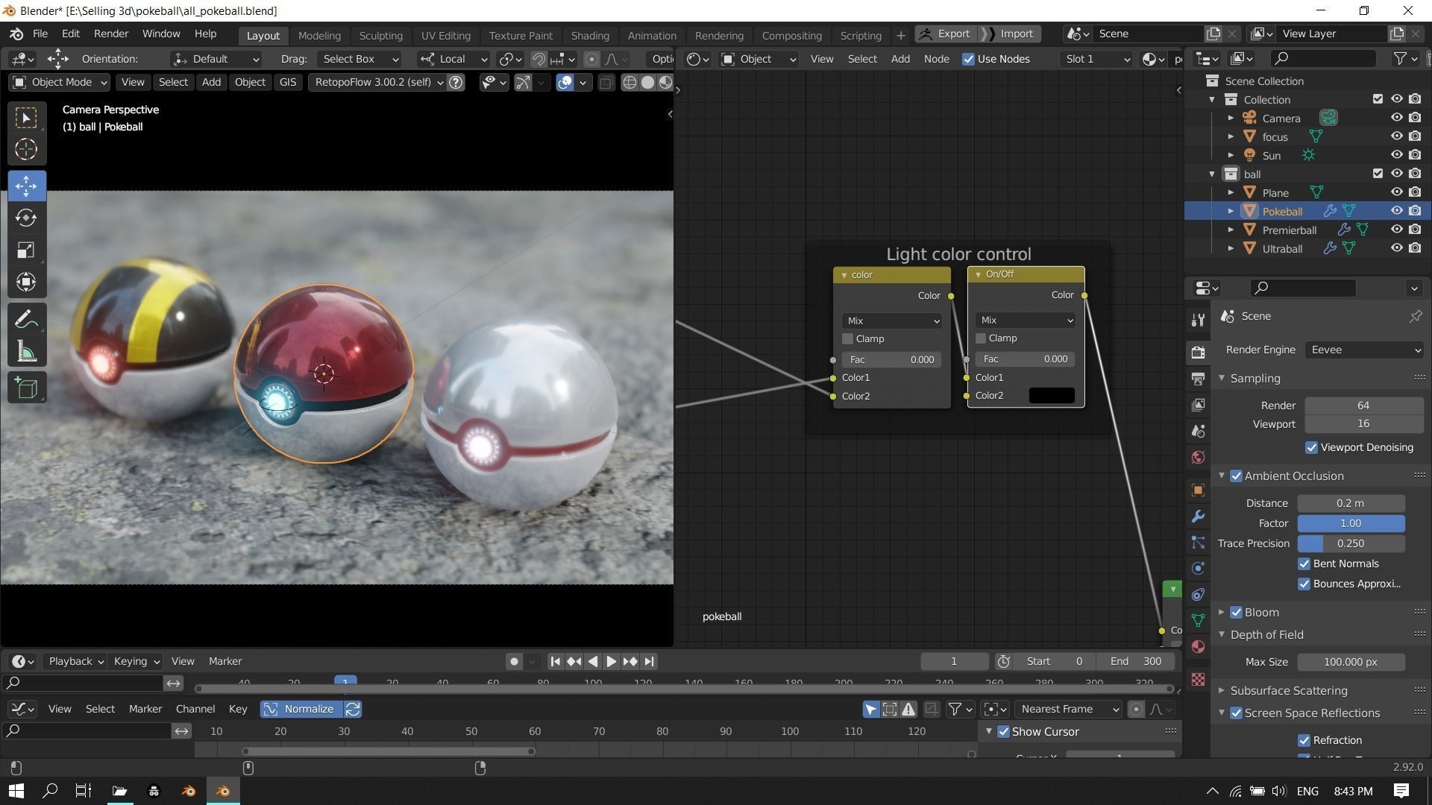Disable rendering of Ultraball object

click(x=1415, y=248)
